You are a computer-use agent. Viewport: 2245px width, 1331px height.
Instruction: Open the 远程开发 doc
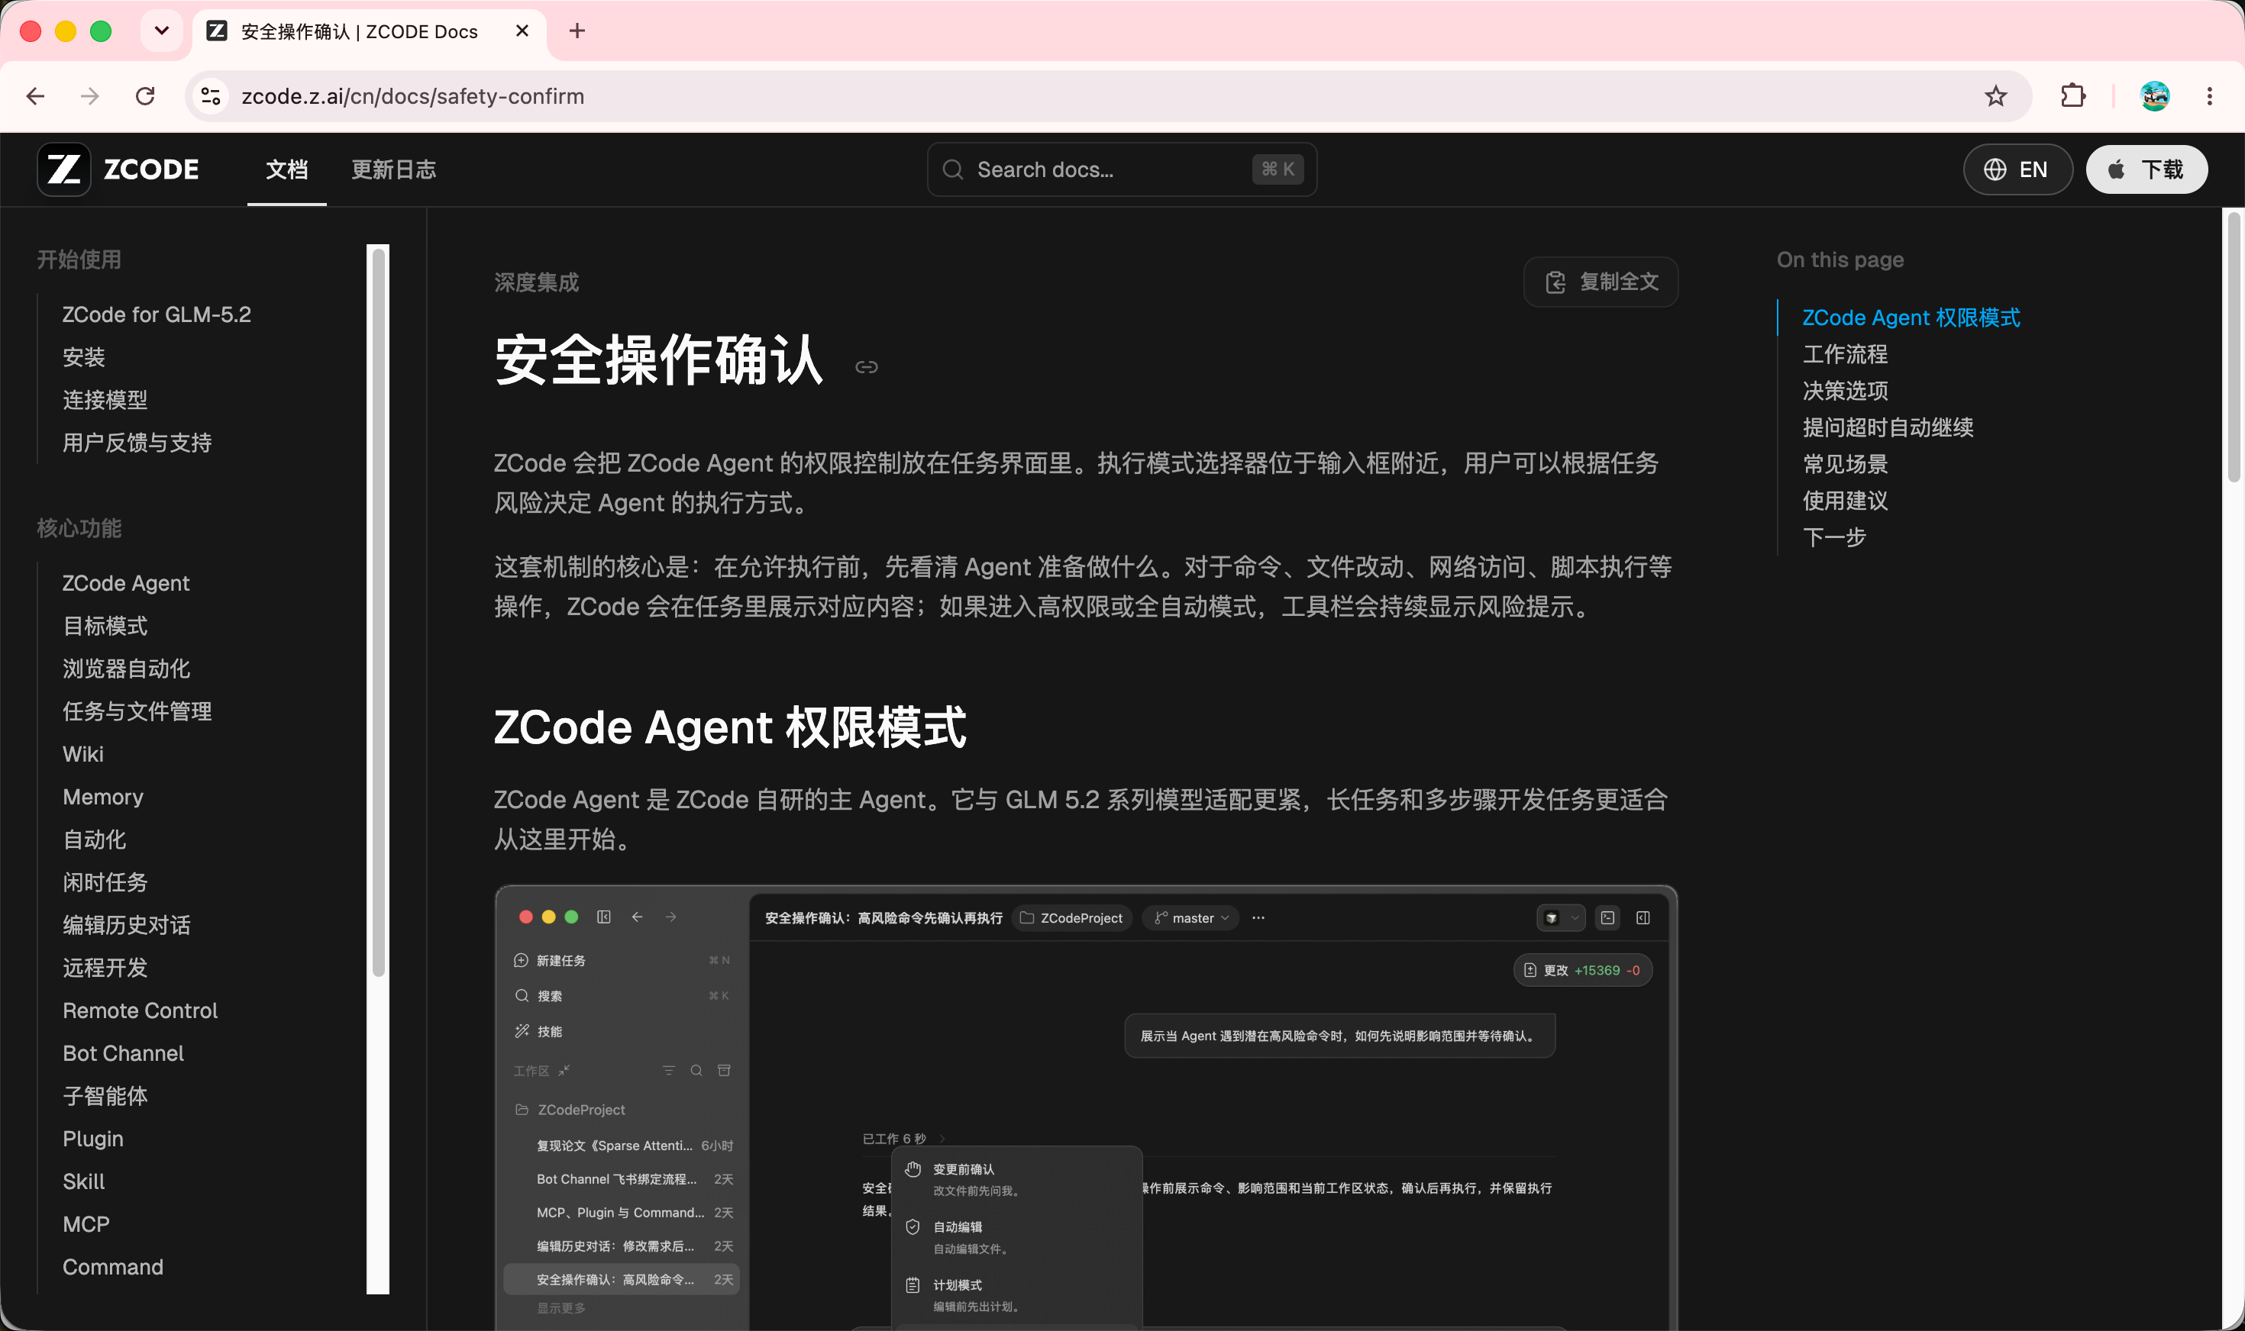coord(105,968)
